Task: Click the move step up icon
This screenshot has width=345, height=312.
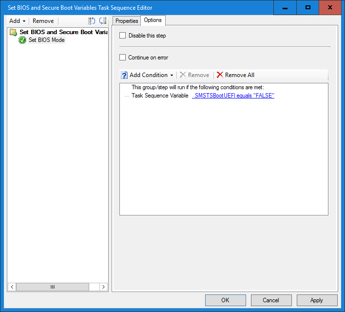Action: coord(92,21)
